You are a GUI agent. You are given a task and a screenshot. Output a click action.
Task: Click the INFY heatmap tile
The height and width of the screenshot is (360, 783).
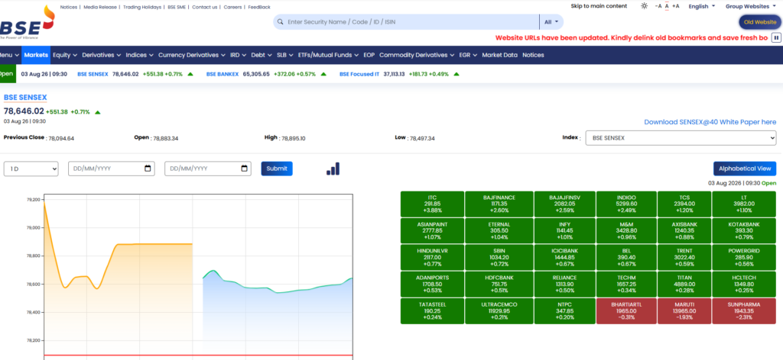tap(564, 230)
